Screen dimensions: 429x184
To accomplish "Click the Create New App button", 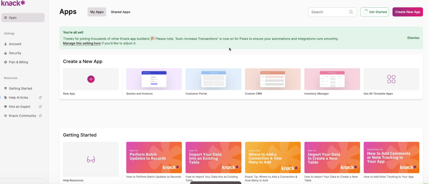I will coord(408,12).
